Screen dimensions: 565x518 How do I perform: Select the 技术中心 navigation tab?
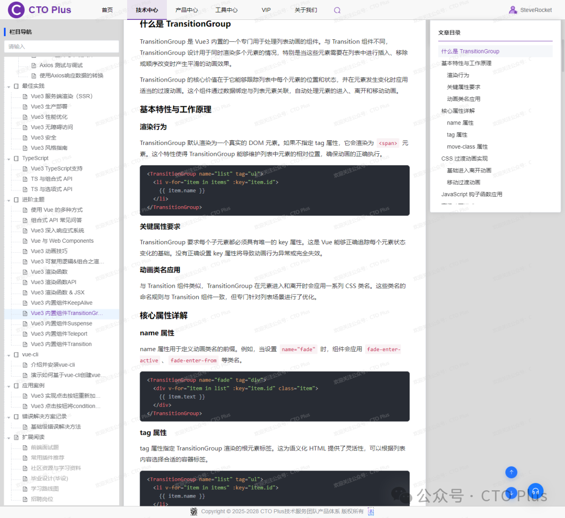pyautogui.click(x=147, y=10)
